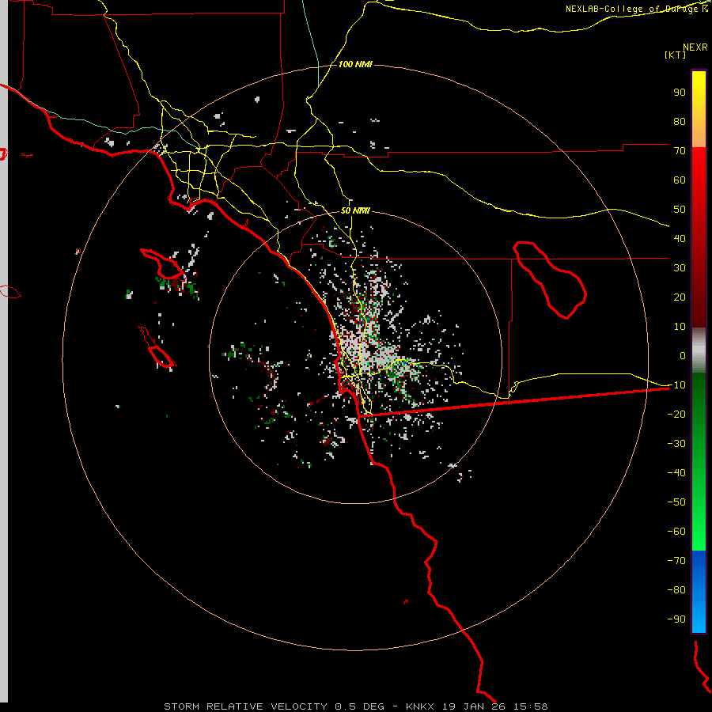Click the [KT] units label
This screenshot has width=712, height=712.
click(676, 55)
